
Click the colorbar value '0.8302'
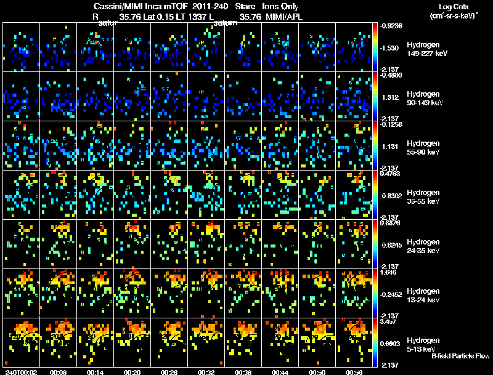pos(392,196)
